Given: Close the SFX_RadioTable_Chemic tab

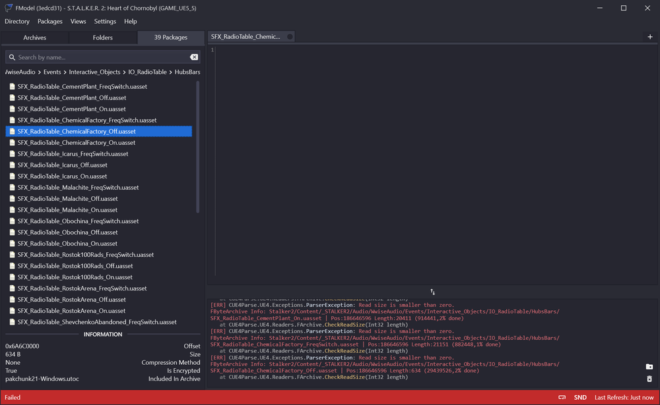Looking at the screenshot, I should coord(290,37).
